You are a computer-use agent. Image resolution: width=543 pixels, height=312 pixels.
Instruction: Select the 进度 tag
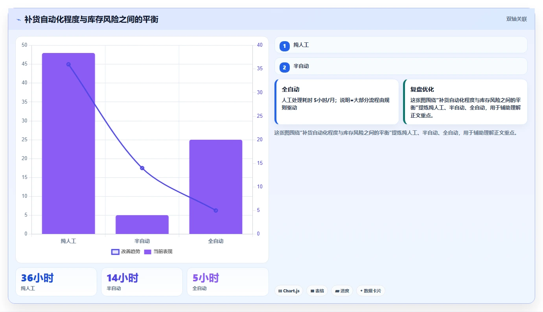pos(342,291)
